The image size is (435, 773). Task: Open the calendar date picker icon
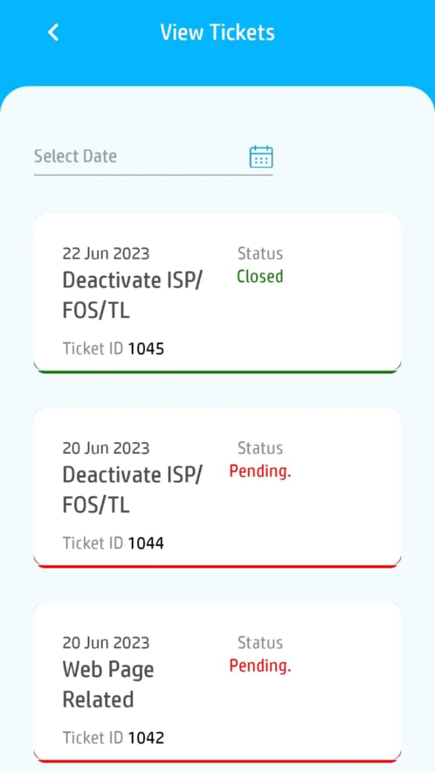pos(261,157)
